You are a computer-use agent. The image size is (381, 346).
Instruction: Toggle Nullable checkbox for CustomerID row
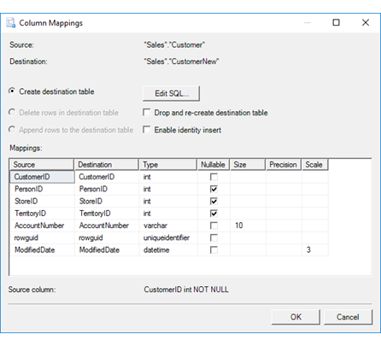click(214, 177)
